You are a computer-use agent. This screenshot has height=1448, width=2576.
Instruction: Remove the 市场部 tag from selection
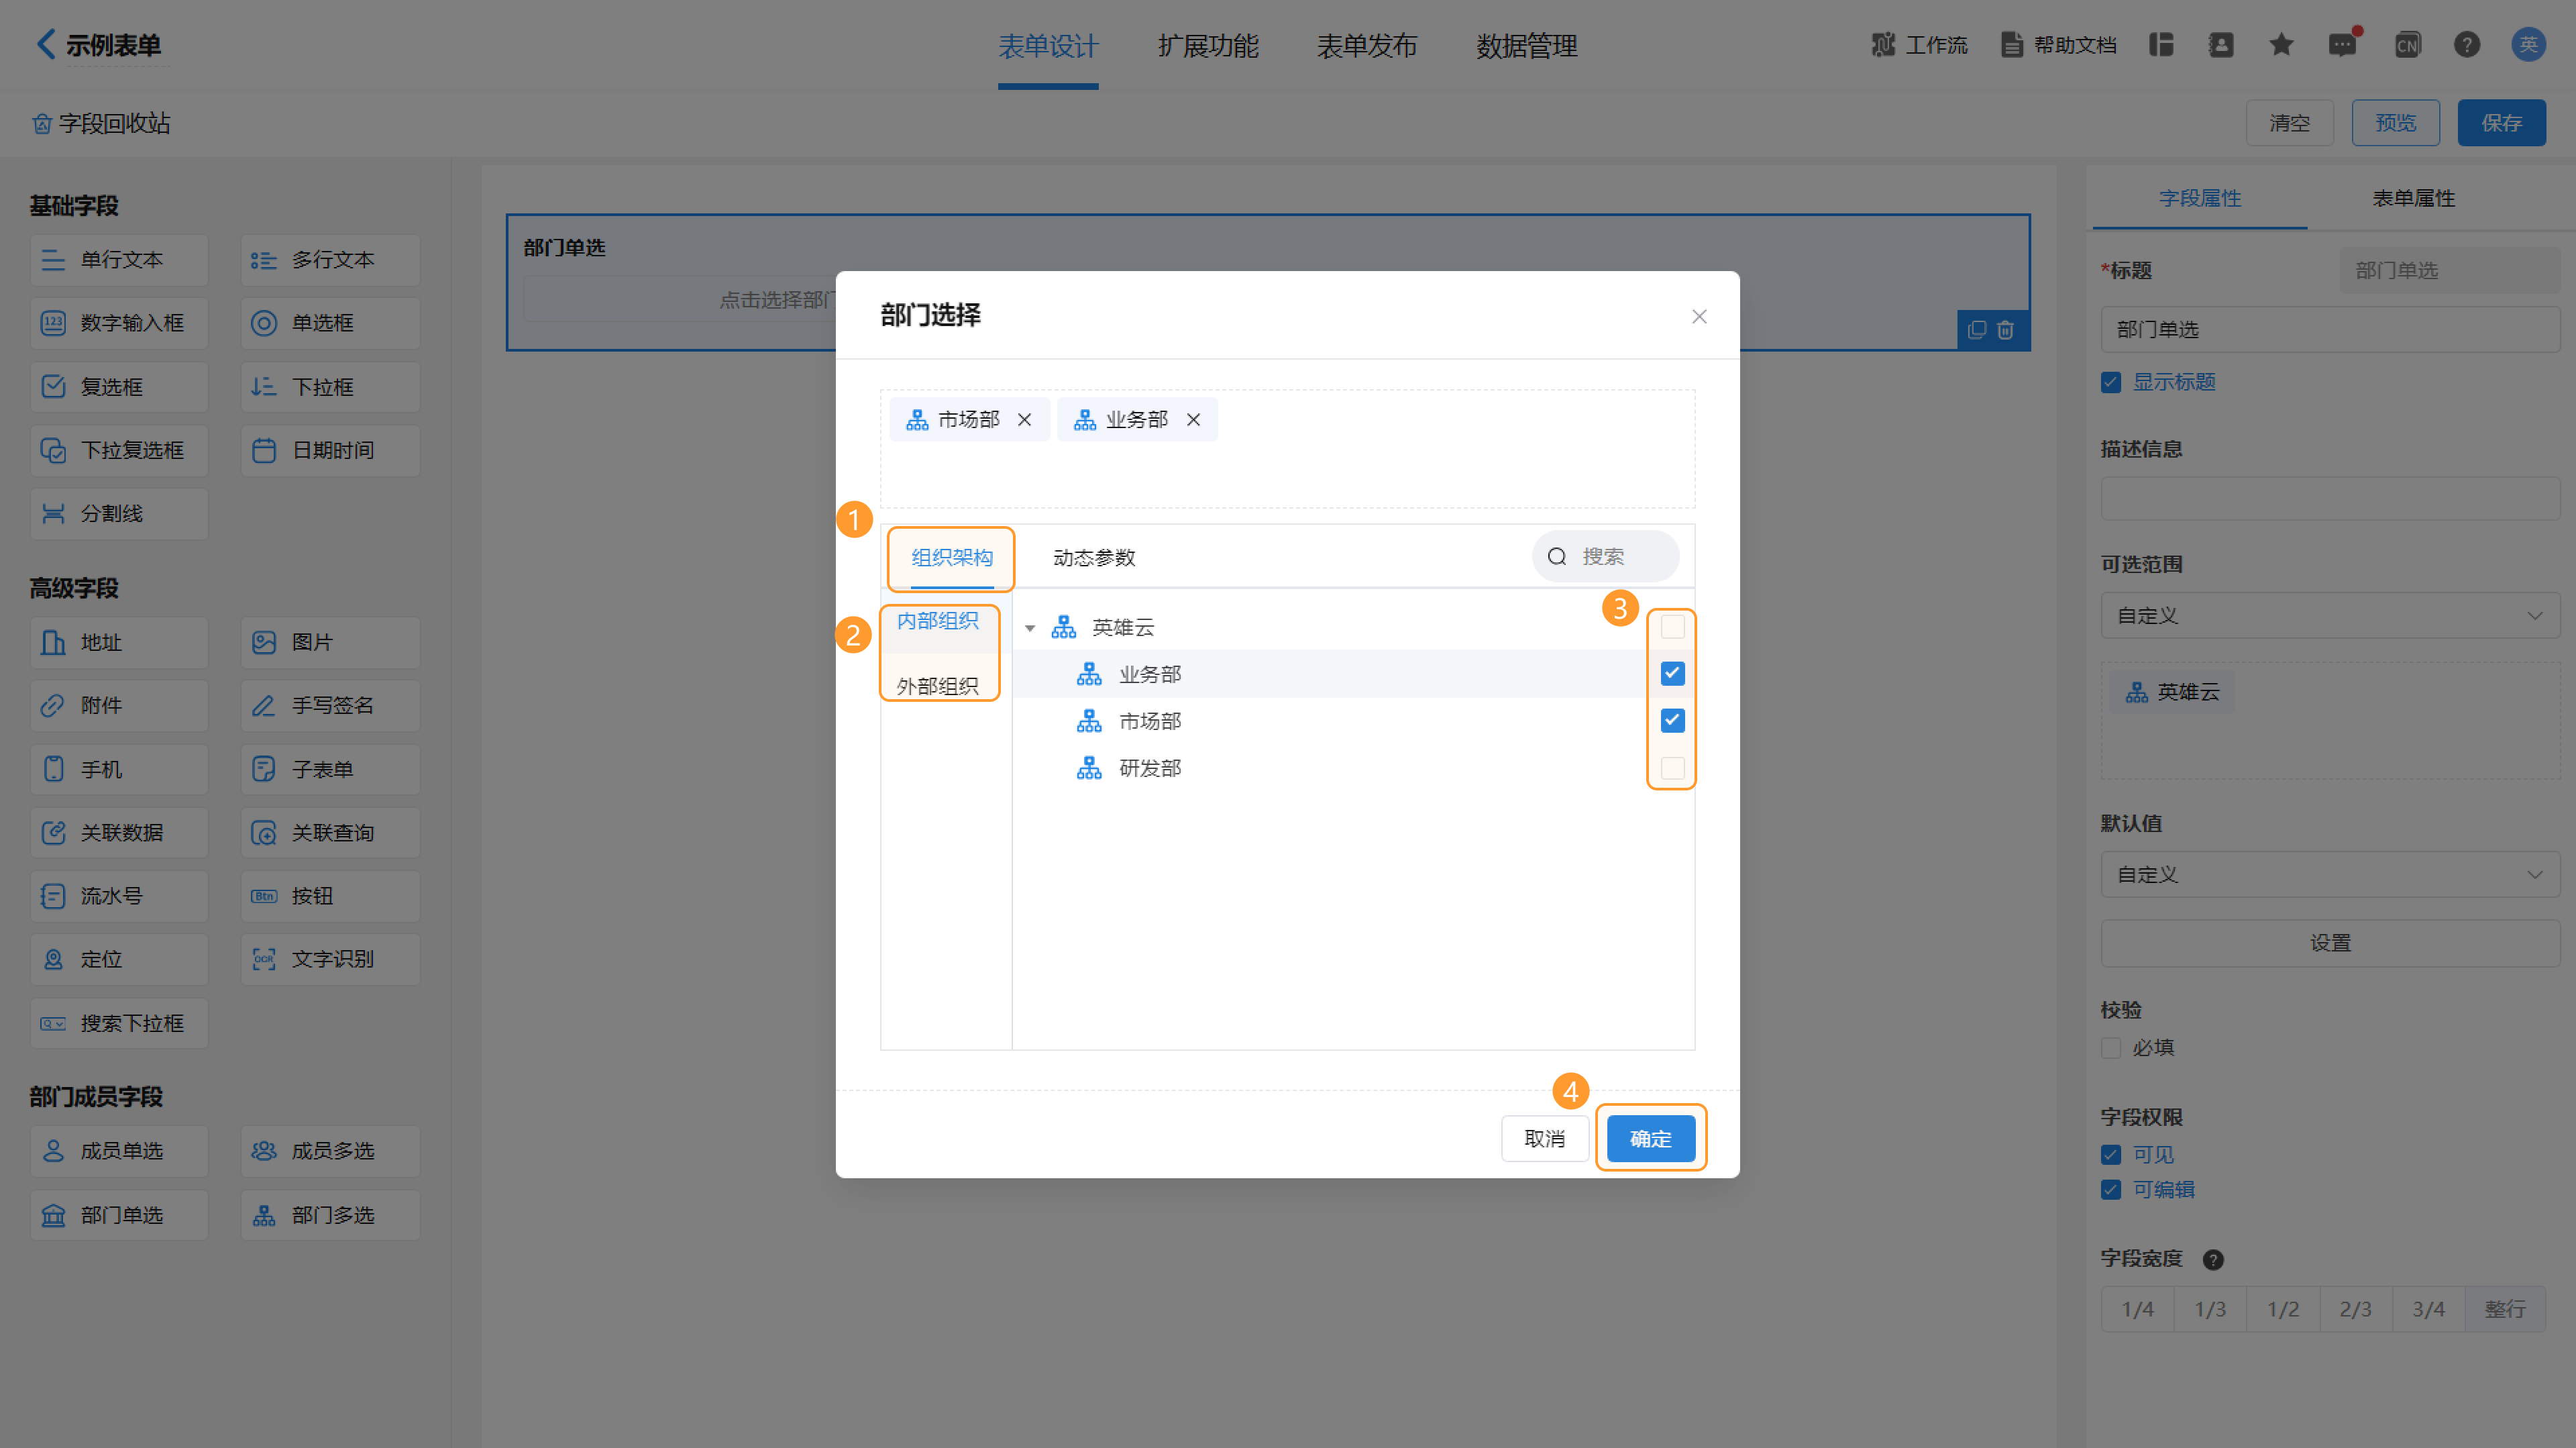(1024, 420)
